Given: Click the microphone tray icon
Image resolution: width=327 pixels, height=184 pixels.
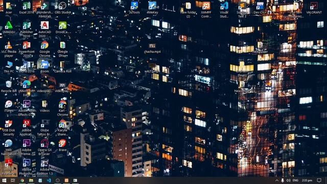Looking at the screenshot, I should (x=283, y=180).
